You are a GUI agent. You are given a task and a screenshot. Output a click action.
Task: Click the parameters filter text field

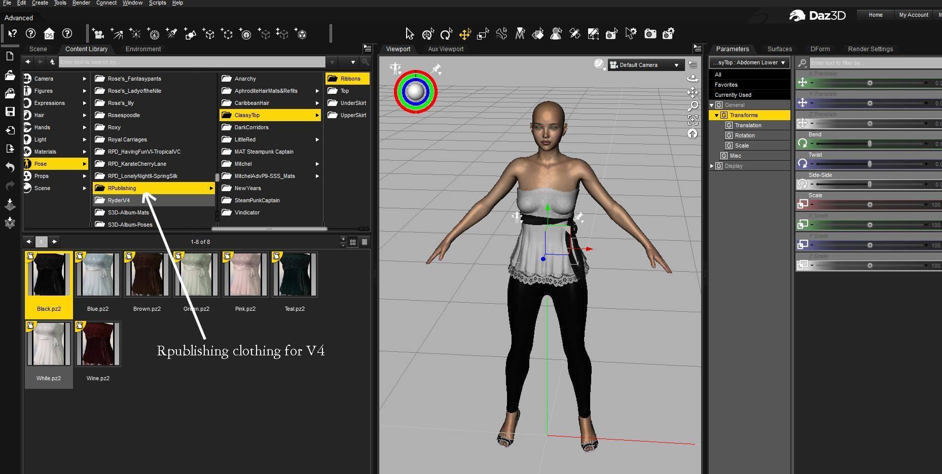[875, 63]
